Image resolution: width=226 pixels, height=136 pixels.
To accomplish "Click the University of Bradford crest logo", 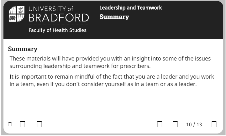I will tap(16, 14).
